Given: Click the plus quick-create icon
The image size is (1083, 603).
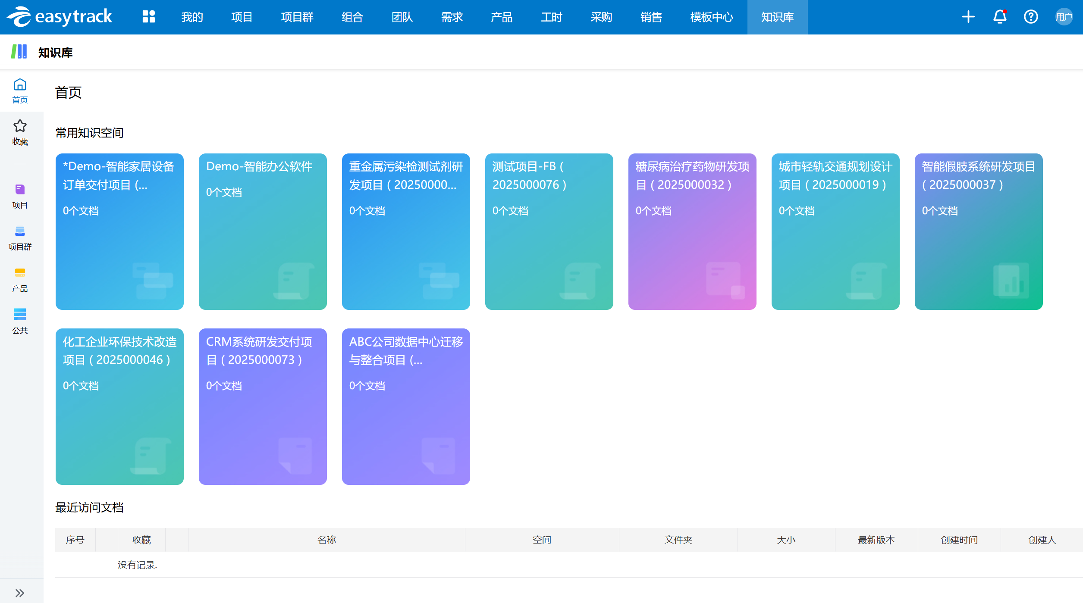Looking at the screenshot, I should [968, 17].
